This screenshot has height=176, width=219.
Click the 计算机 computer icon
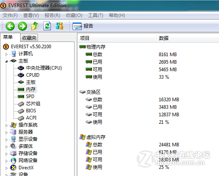click(14, 54)
